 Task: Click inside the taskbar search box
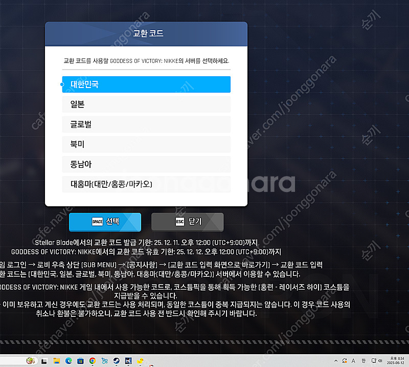coord(18,361)
